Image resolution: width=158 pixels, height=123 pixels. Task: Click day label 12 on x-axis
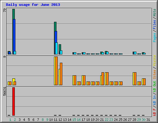click(60, 120)
